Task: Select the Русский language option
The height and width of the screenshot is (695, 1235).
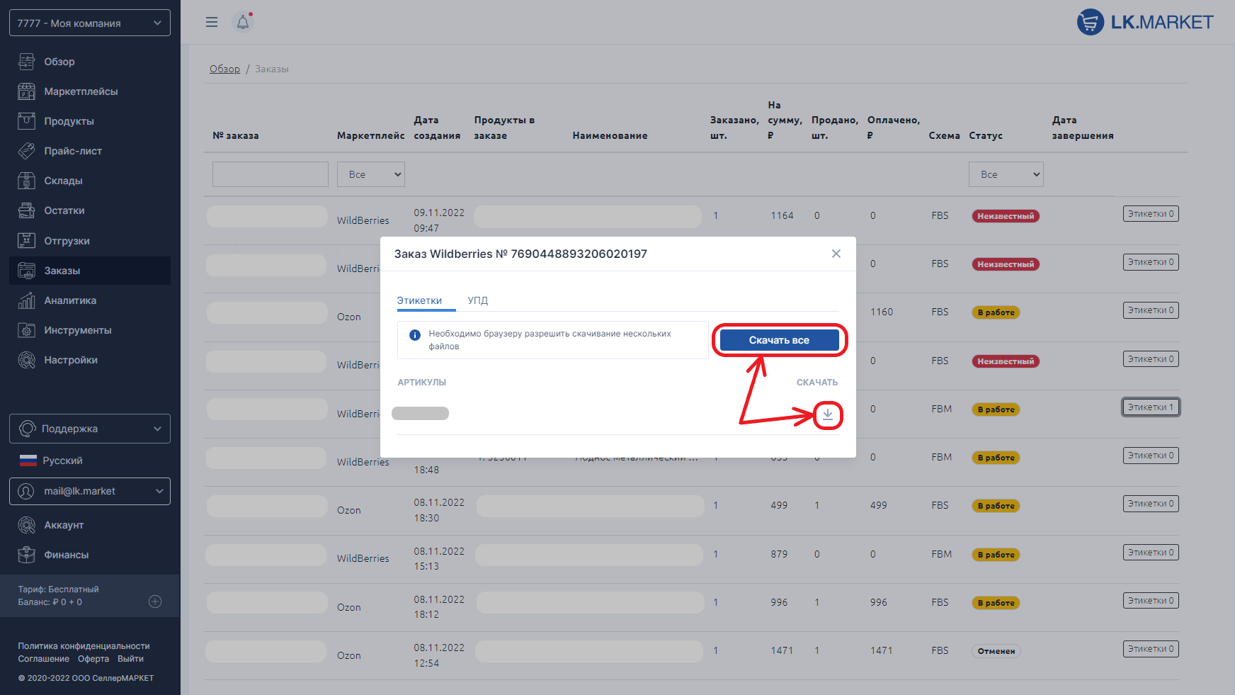Action: (62, 460)
